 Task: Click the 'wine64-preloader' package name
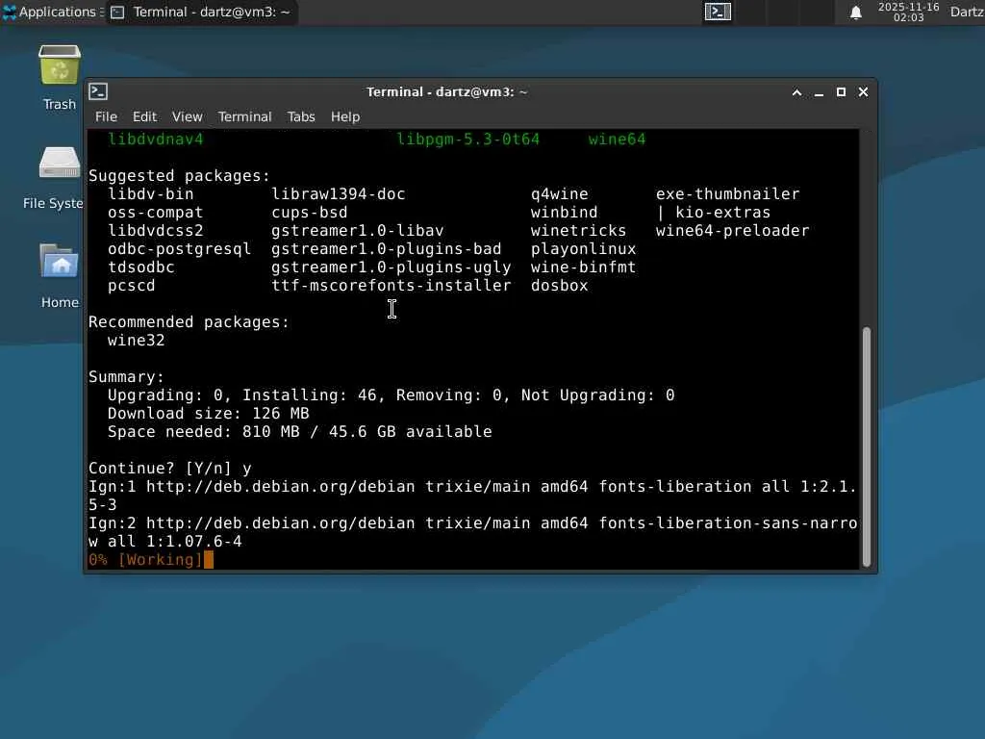point(732,231)
